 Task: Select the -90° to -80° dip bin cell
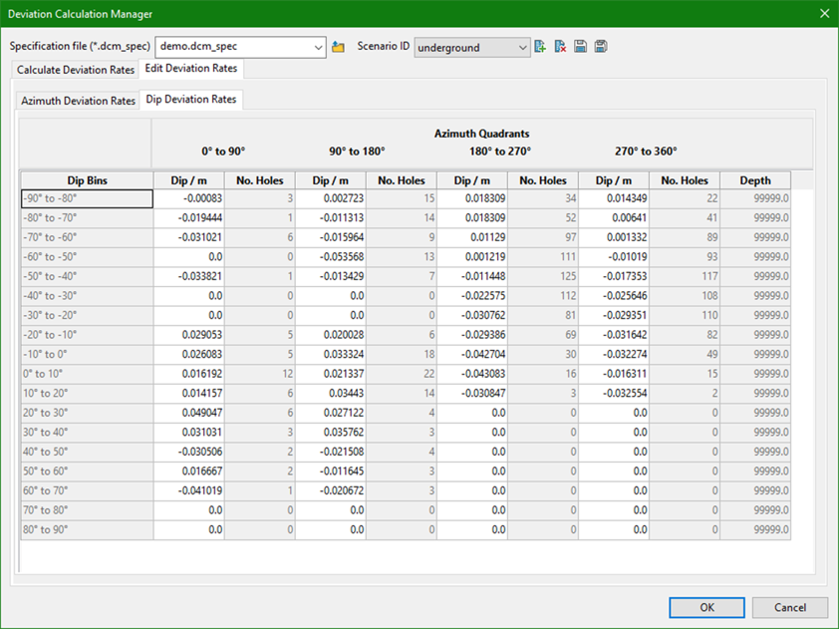coord(87,199)
